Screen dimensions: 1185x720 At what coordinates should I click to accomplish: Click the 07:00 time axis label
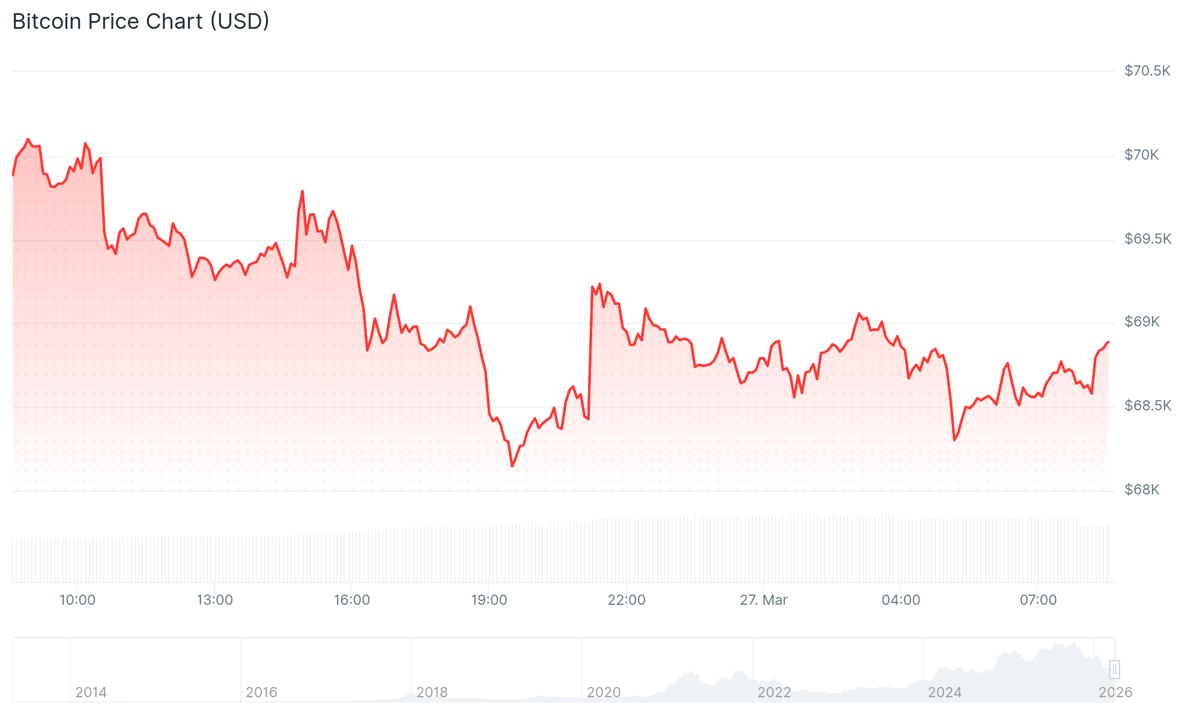point(1038,600)
